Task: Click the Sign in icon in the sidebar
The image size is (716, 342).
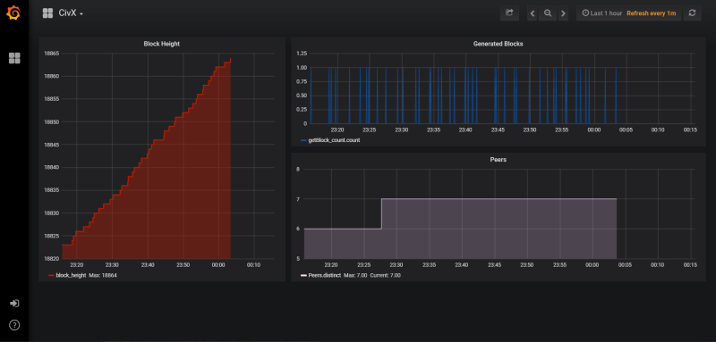Action: click(14, 304)
